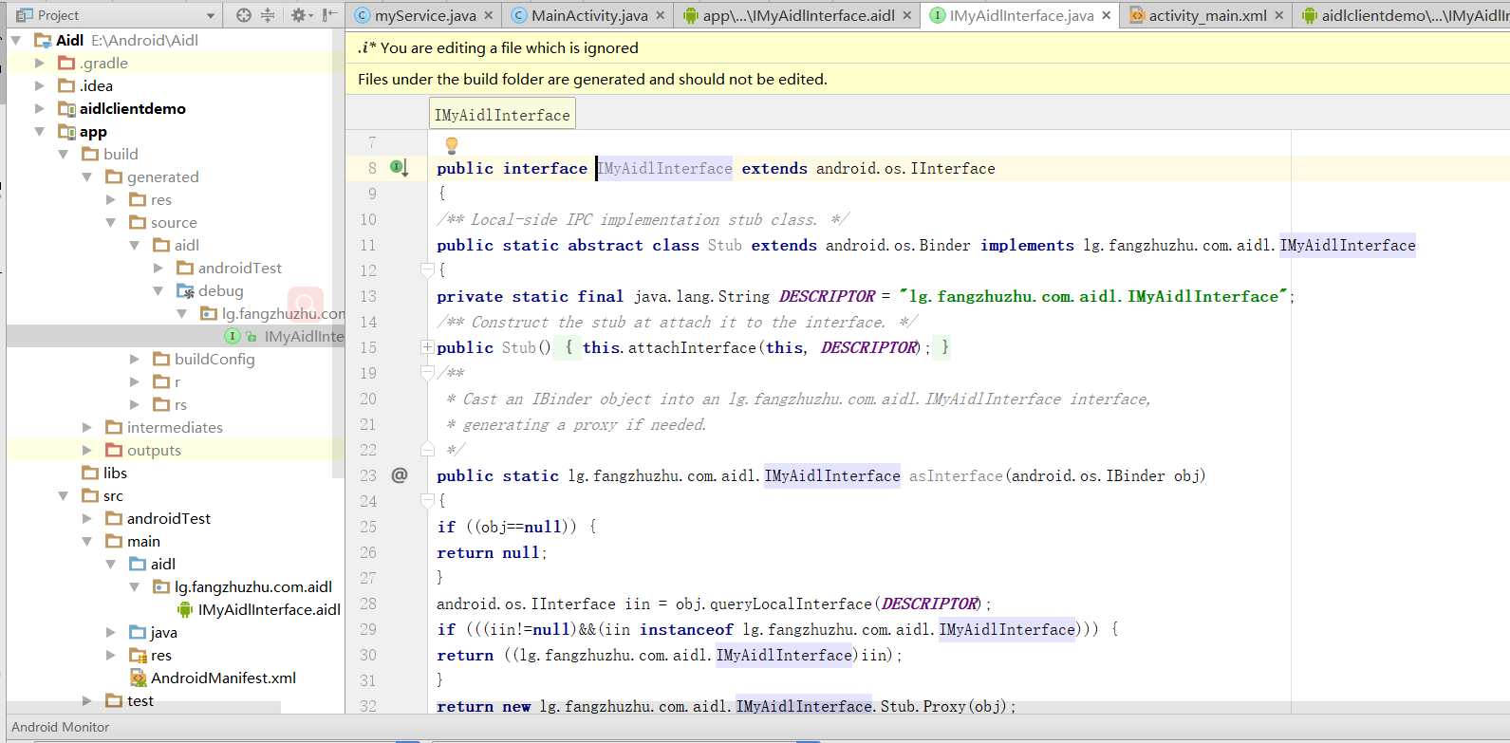This screenshot has height=743, width=1510.
Task: Select the lg.fangzhuzhu.com.aidl package under main
Action: [x=253, y=586]
